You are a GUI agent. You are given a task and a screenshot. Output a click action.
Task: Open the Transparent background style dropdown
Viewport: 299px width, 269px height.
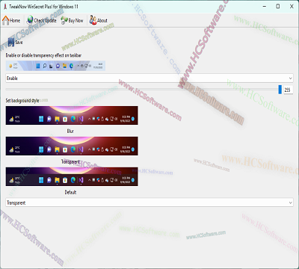point(149,202)
